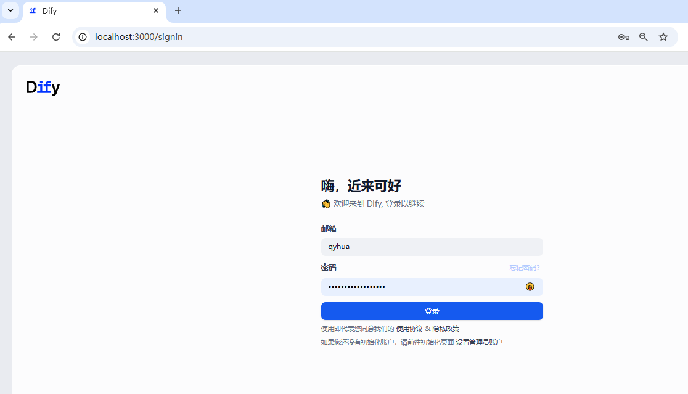Click the 嗨，近来可好 heading

click(x=361, y=186)
